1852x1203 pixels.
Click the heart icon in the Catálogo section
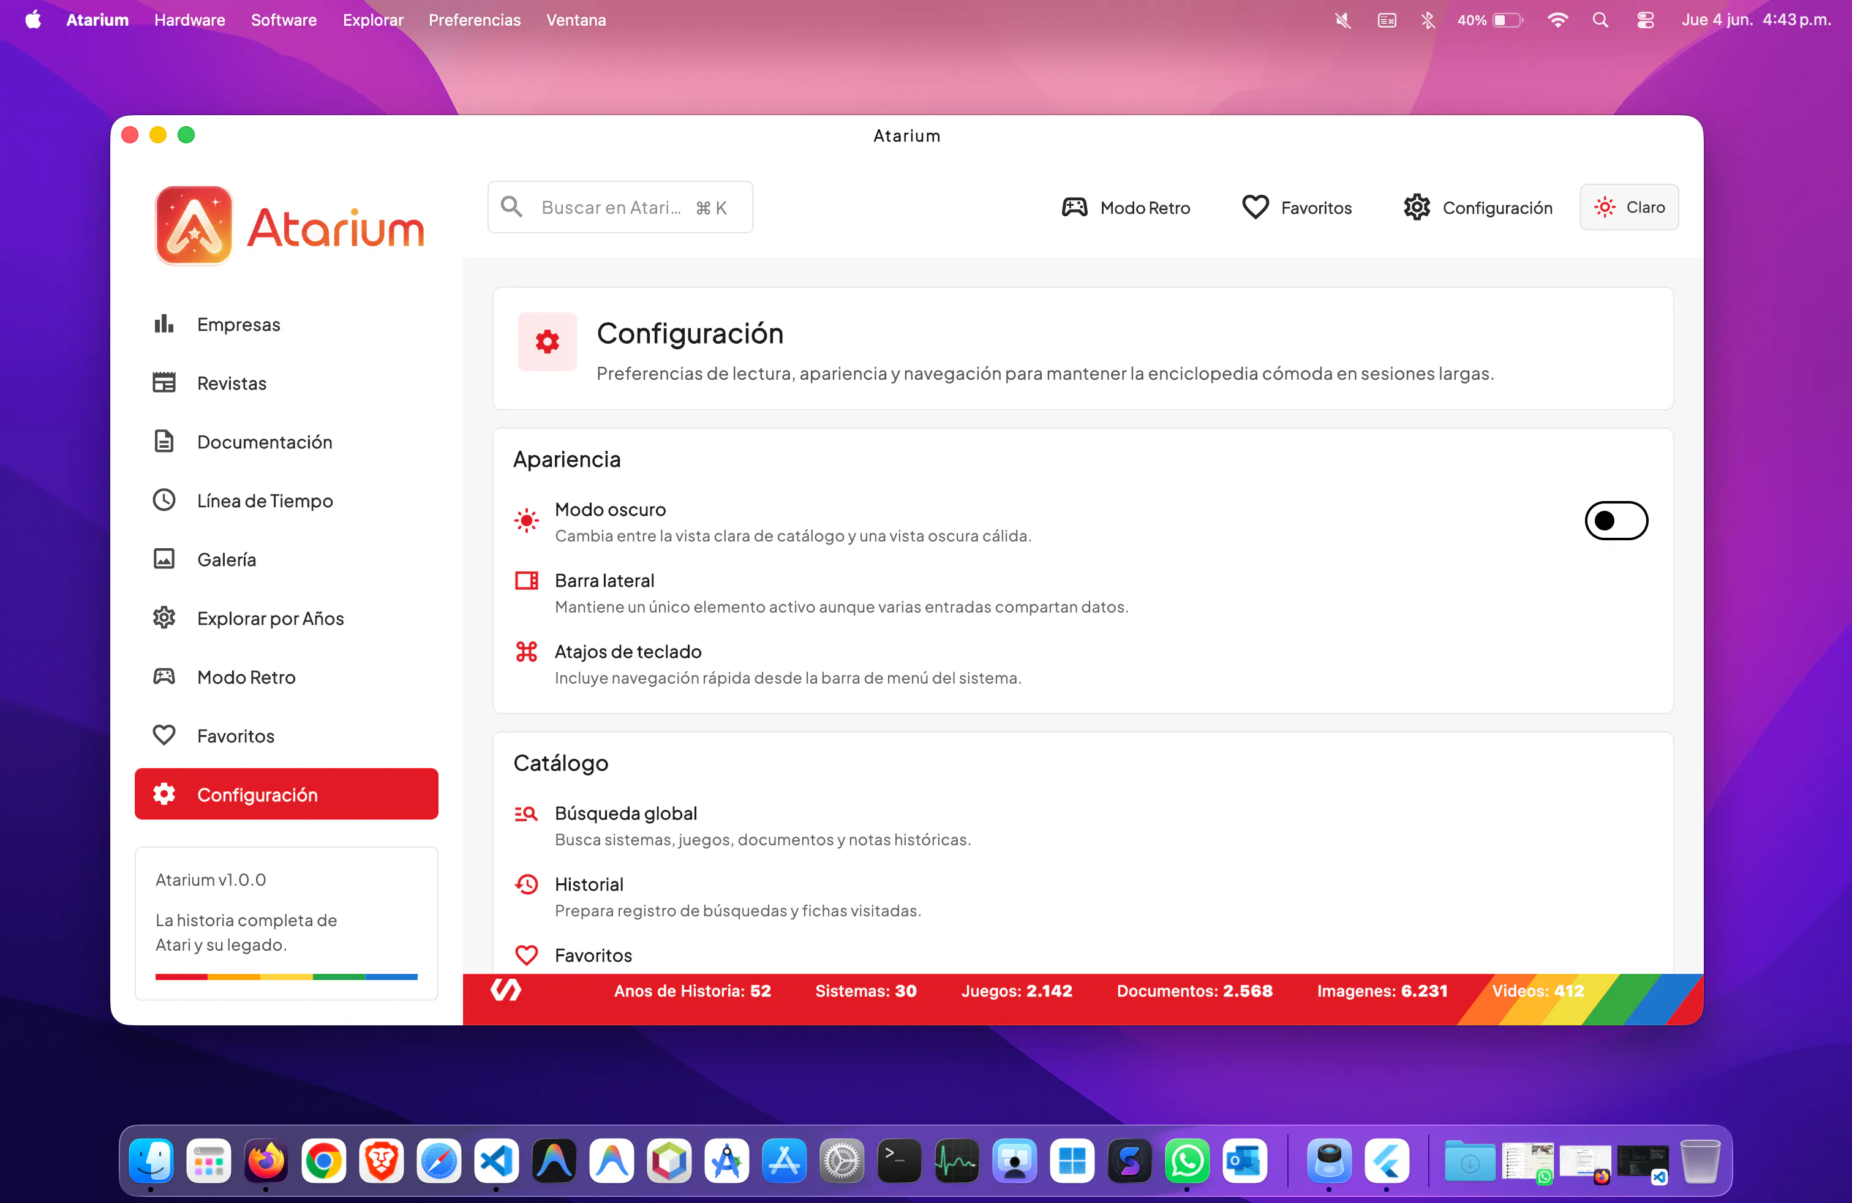tap(527, 956)
